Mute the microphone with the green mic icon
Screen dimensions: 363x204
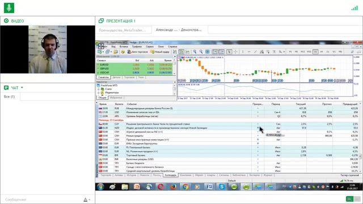[x=9, y=8]
